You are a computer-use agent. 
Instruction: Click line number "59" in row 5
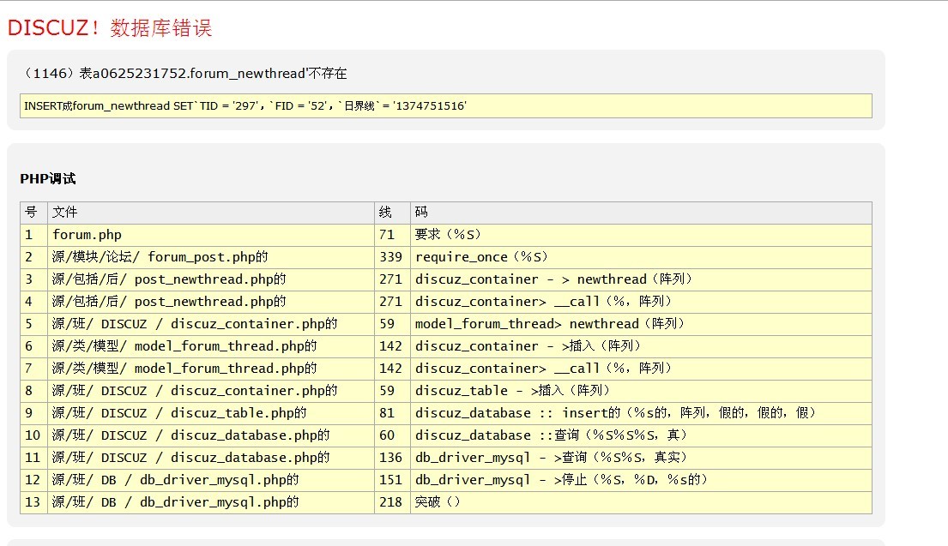[x=387, y=324]
